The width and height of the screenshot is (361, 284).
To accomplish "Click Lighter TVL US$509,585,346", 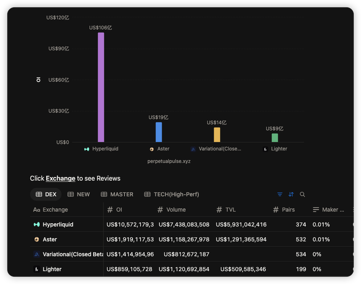I will pyautogui.click(x=243, y=269).
